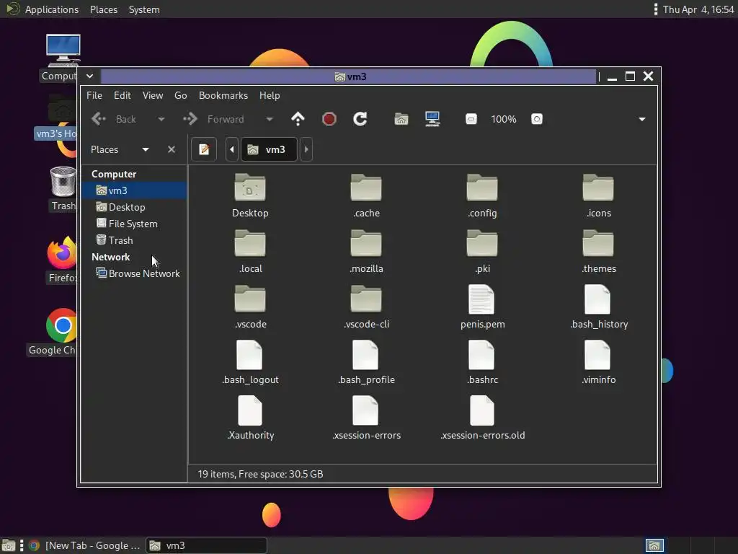The image size is (738, 554).
Task: Open the File menu
Action: click(x=94, y=95)
